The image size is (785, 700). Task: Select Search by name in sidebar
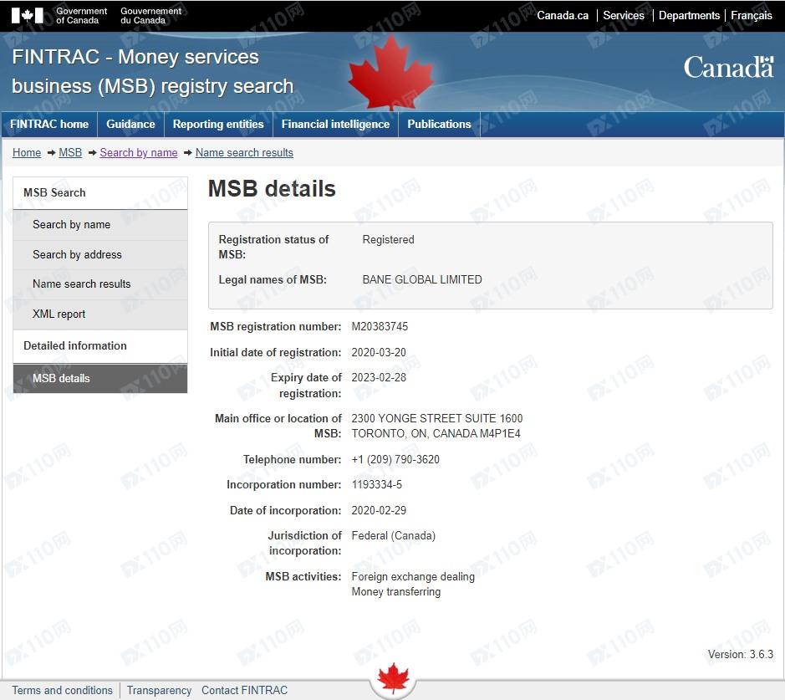tap(71, 225)
